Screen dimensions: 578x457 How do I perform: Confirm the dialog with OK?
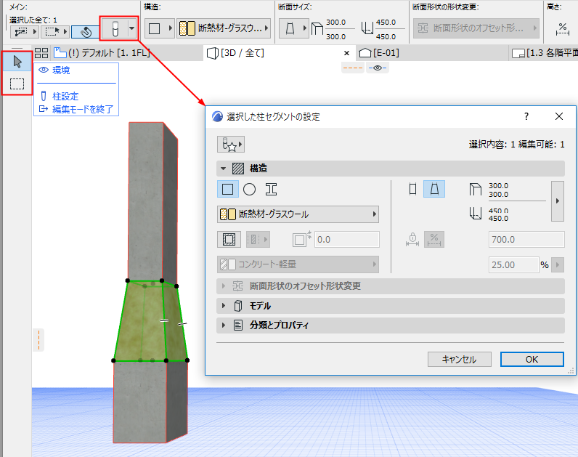click(532, 359)
